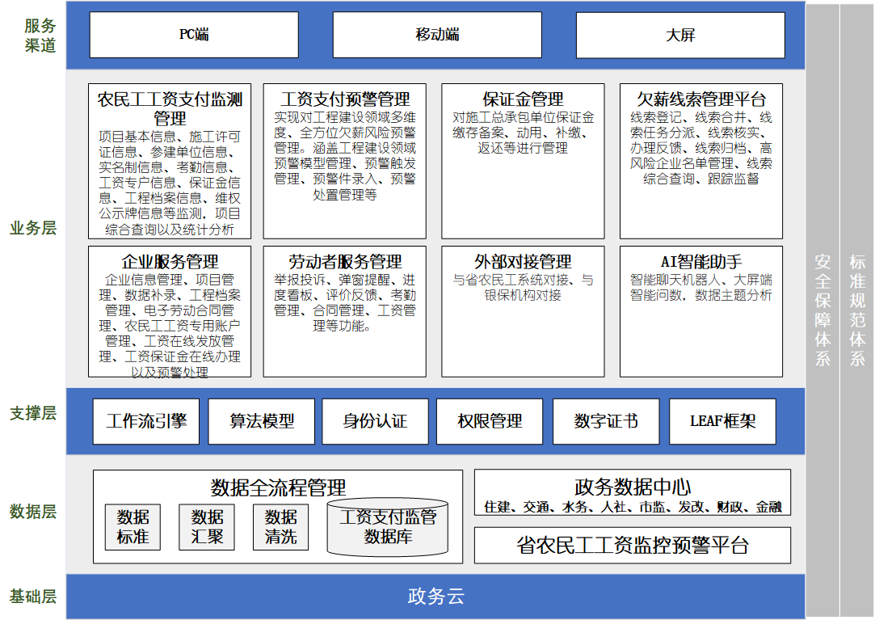This screenshot has height=620, width=875.
Task: Click the 工资支付监管数据库 cylinder icon
Action: coord(388,527)
